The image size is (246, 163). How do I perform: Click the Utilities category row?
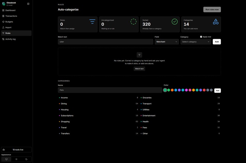tap(180, 110)
